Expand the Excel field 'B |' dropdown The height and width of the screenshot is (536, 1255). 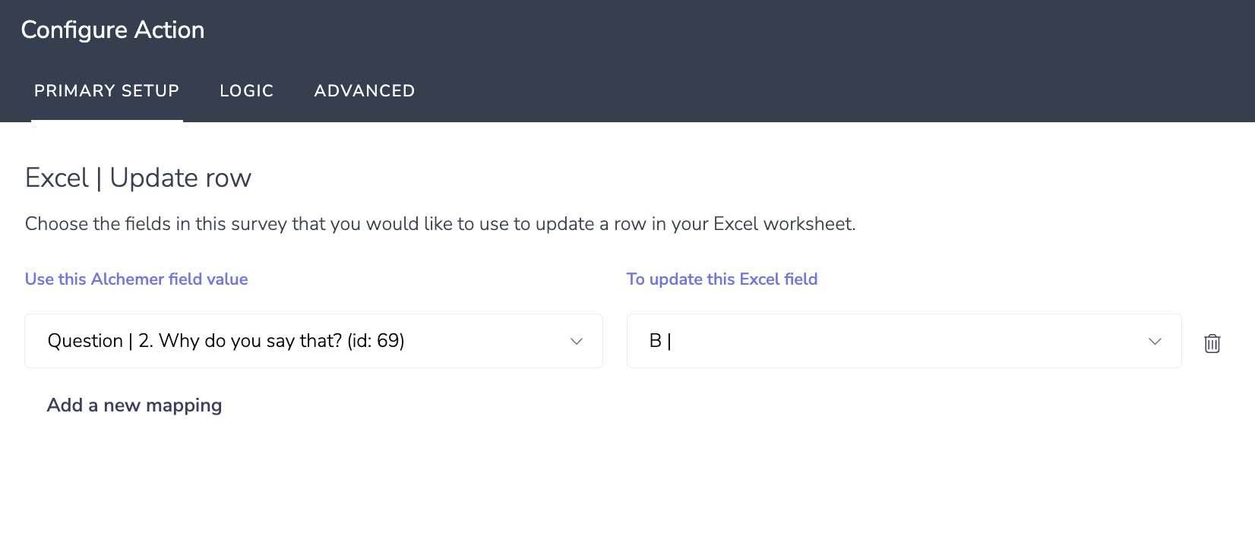pyautogui.click(x=903, y=341)
